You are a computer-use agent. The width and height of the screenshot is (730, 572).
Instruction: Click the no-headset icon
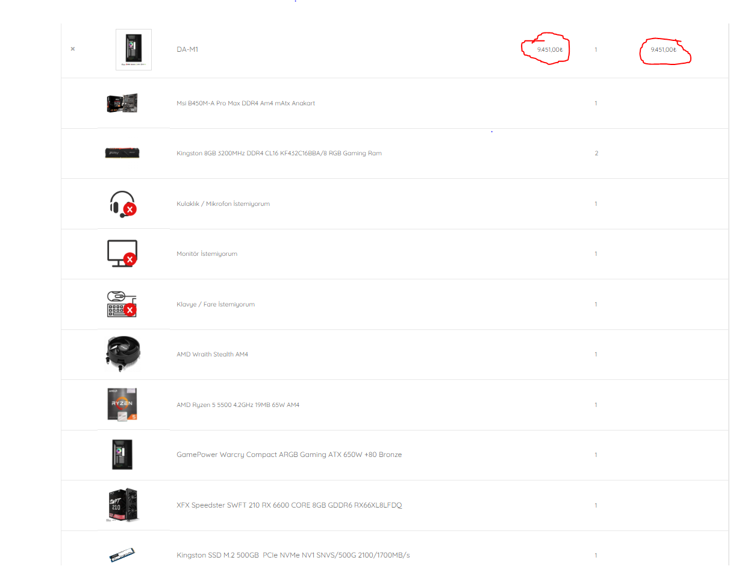tap(122, 204)
